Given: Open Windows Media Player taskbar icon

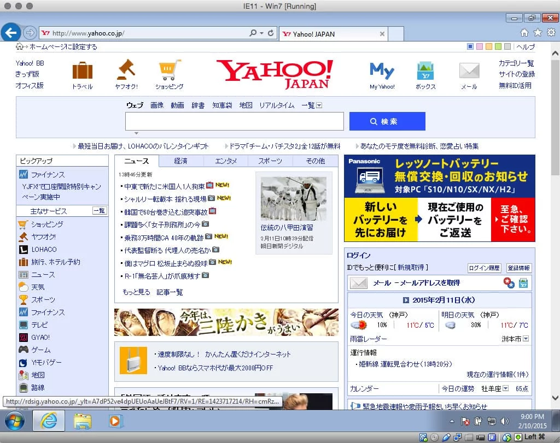Looking at the screenshot, I should [115, 421].
